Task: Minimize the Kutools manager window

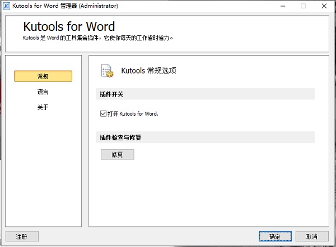Action: pyautogui.click(x=283, y=6)
